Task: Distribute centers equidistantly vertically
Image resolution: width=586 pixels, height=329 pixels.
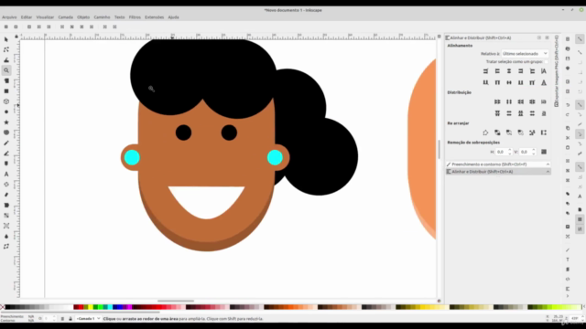Action: pyautogui.click(x=509, y=113)
